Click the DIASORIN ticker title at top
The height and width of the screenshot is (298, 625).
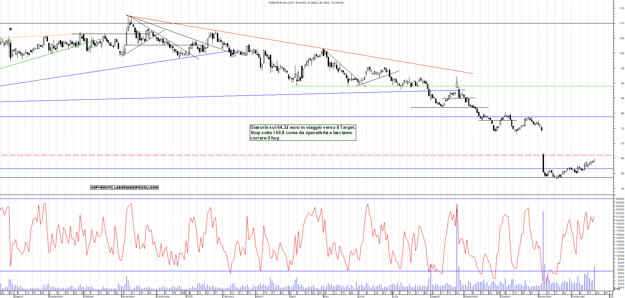306,3
